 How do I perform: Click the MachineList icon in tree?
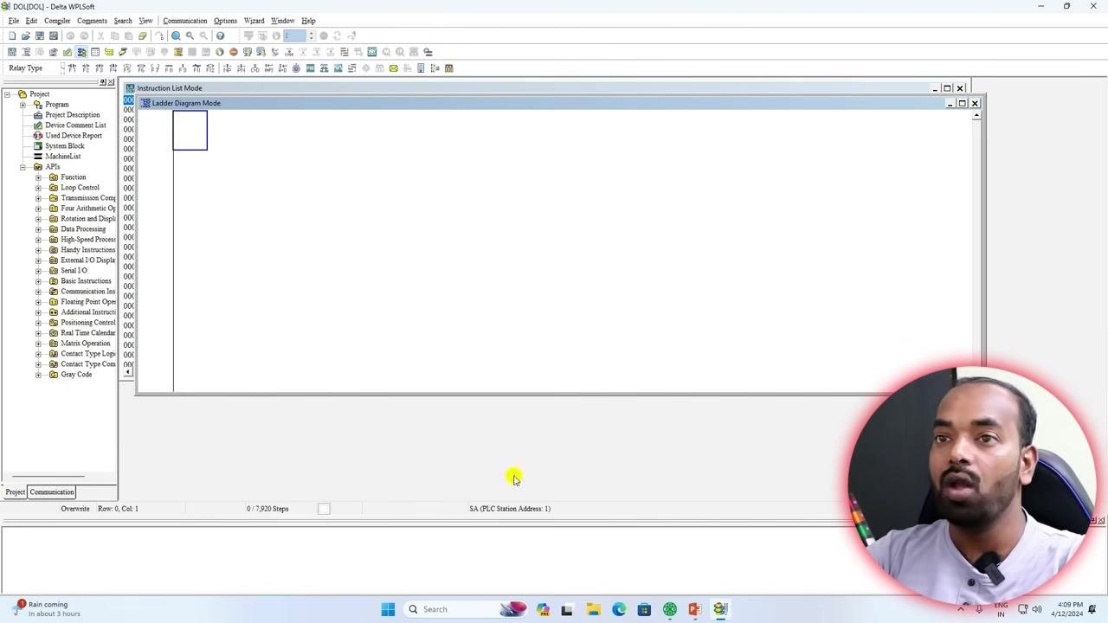[37, 157]
